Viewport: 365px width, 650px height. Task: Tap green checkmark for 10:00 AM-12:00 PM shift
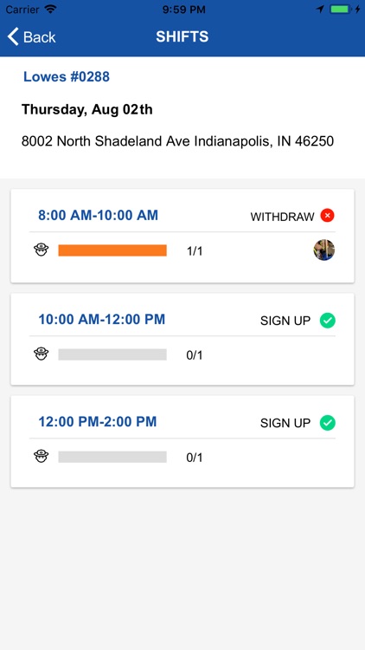click(x=327, y=321)
